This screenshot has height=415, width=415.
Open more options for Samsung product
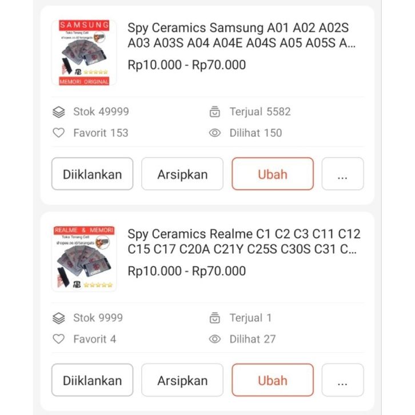coord(342,174)
